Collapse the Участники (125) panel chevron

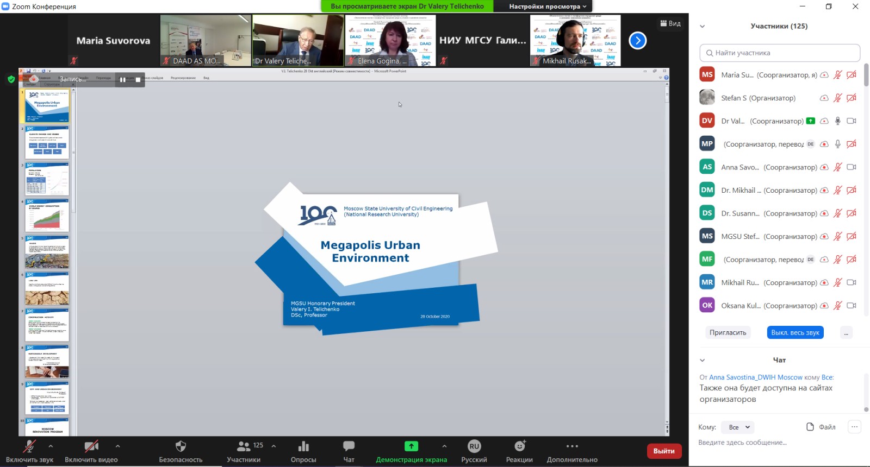[702, 26]
